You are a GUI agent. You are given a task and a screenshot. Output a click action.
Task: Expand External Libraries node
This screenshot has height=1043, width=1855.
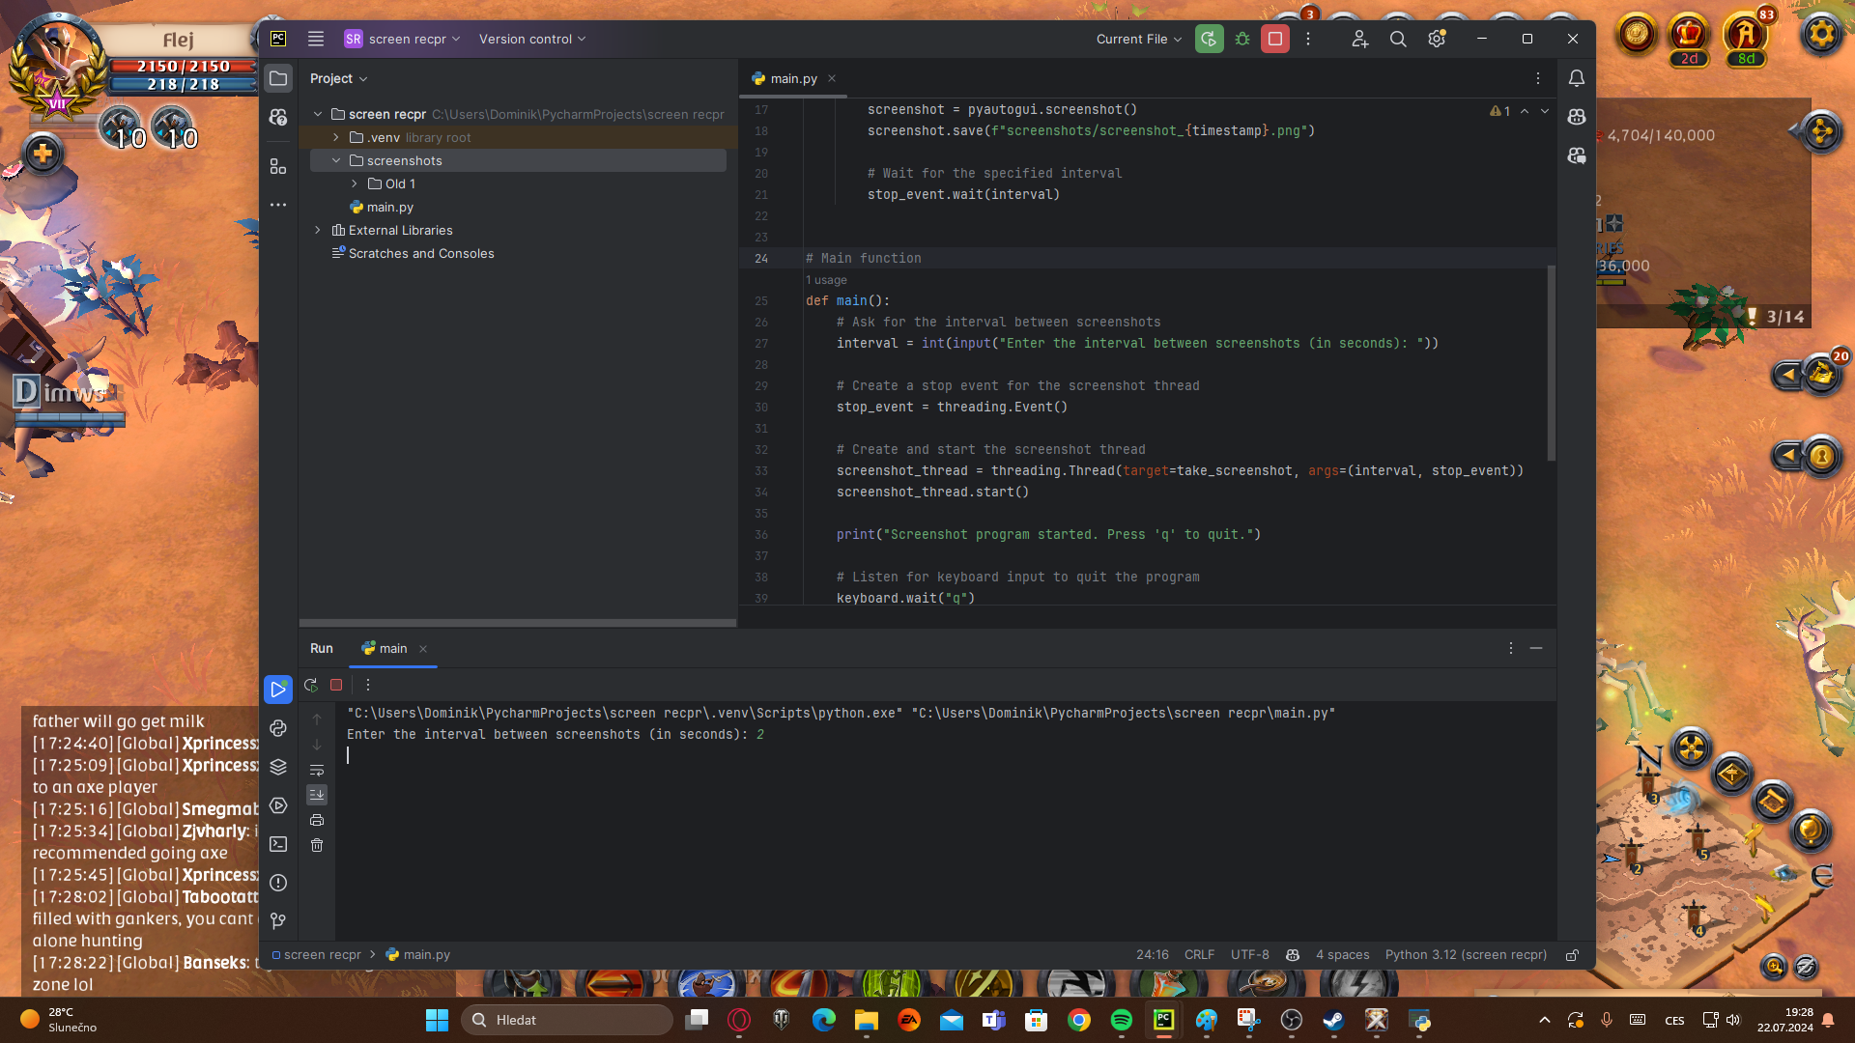point(318,230)
